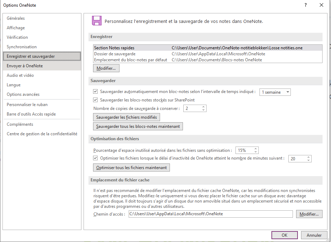Increase the unused space percentage
331x242 pixels.
tap(256, 149)
